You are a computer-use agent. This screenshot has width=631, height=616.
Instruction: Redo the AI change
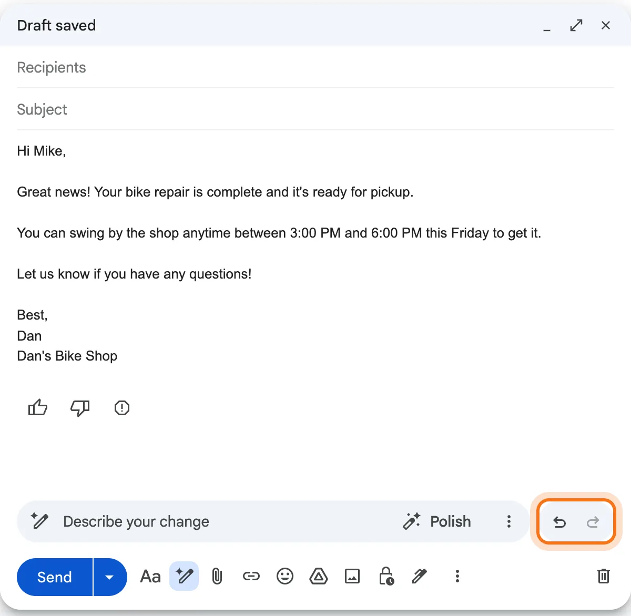593,522
